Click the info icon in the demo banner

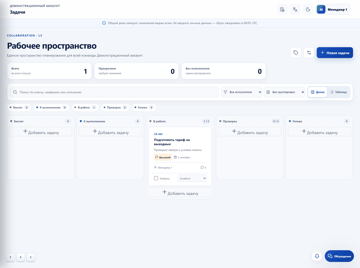(104, 23)
